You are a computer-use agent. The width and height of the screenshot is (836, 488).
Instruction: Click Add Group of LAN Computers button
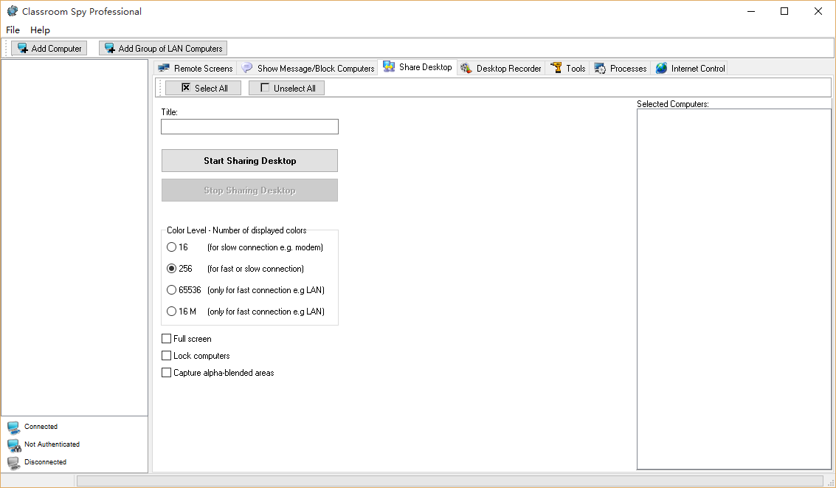163,49
